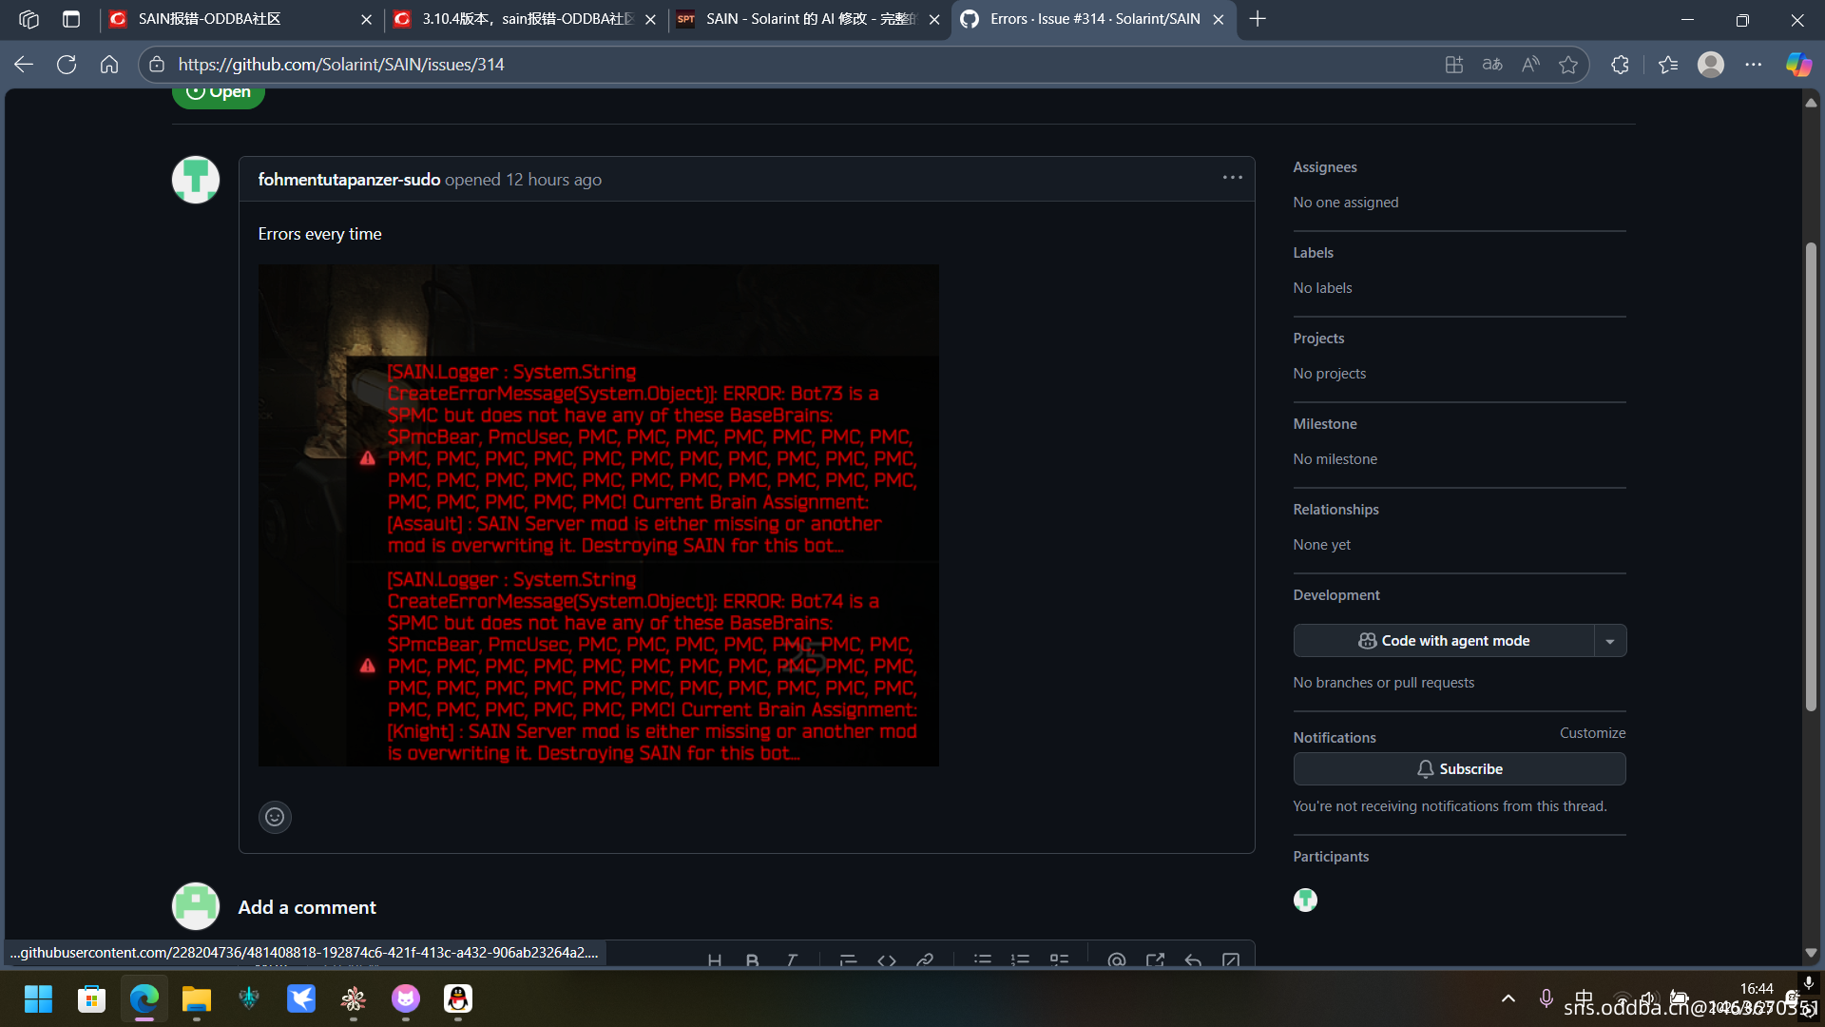Launch the Copilot sidebar icon
The height and width of the screenshot is (1027, 1825).
tap(1798, 65)
